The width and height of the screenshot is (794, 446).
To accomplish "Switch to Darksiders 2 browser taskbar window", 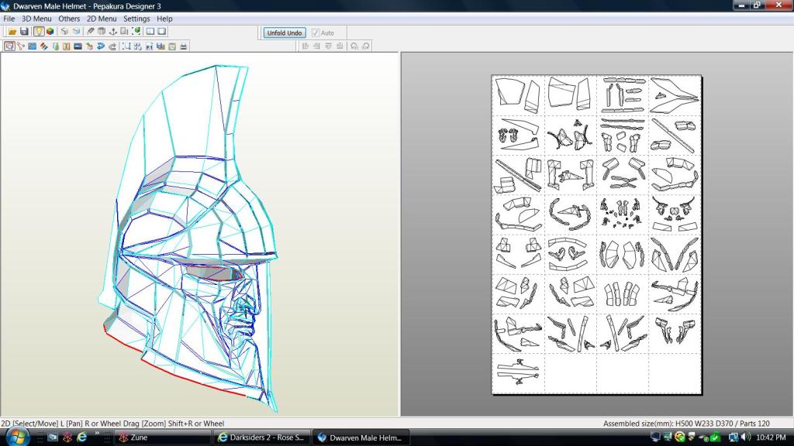I will [261, 437].
